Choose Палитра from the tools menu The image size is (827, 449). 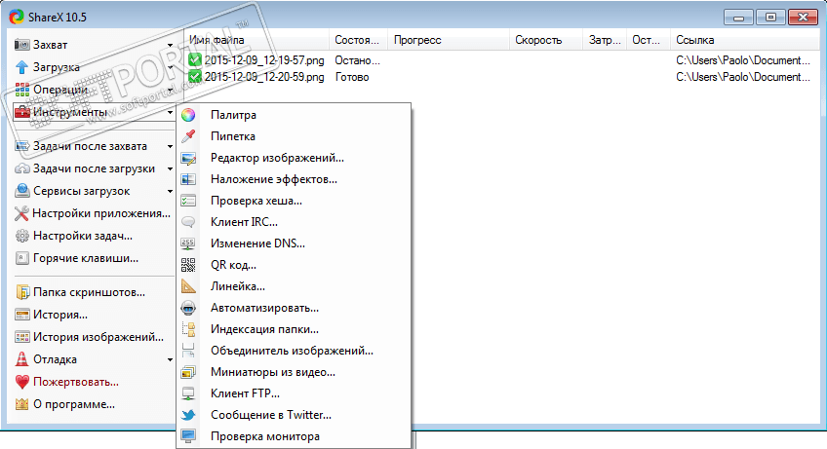pyautogui.click(x=294, y=115)
